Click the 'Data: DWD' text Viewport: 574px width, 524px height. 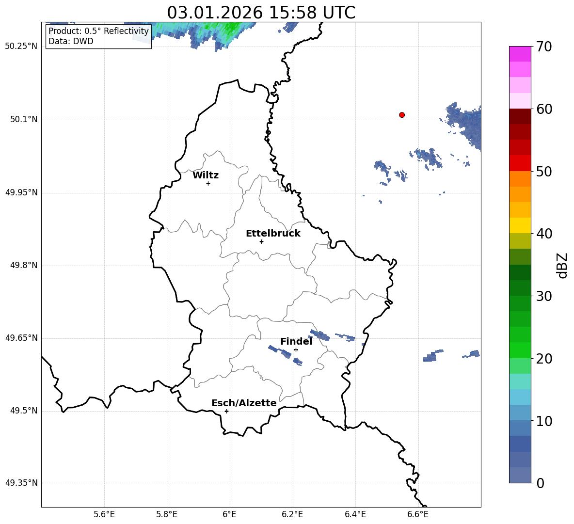pyautogui.click(x=71, y=41)
